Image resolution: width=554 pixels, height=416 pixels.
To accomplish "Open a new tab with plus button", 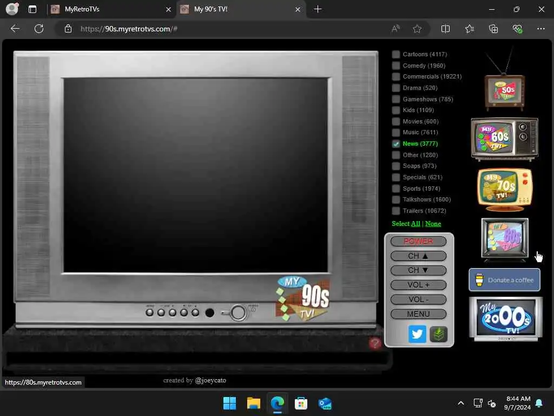I will [x=318, y=9].
